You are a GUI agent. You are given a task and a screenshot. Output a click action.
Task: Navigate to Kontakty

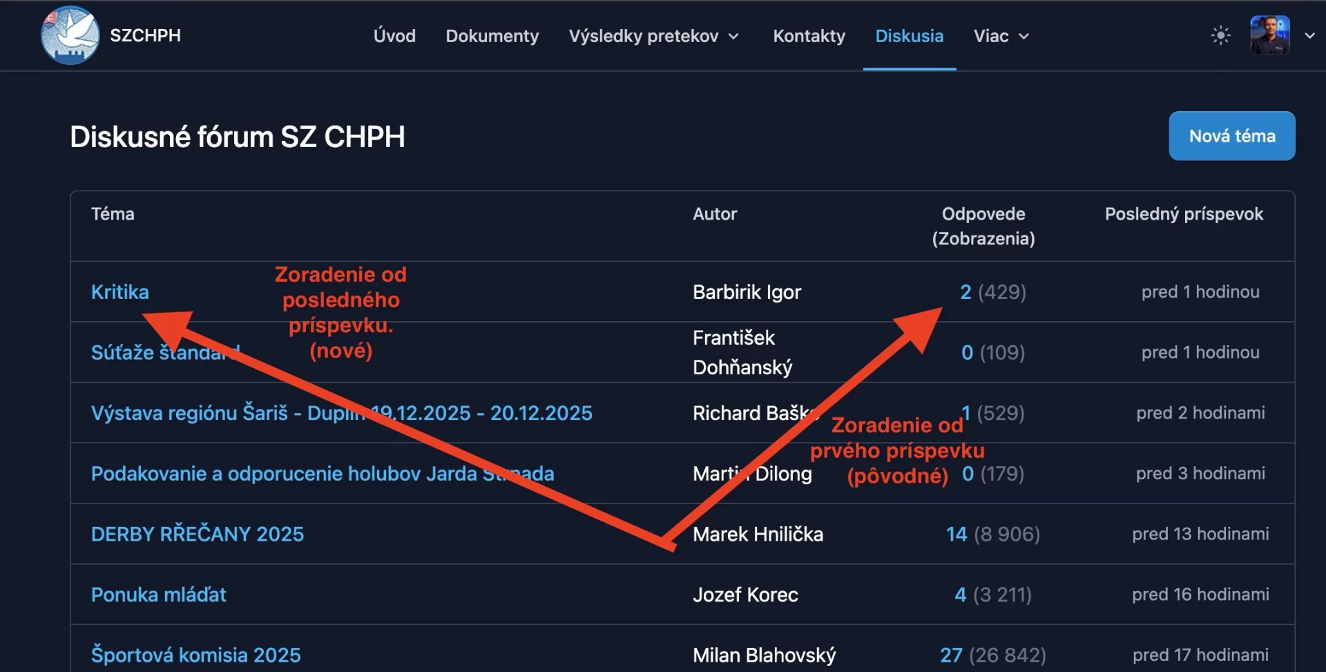pyautogui.click(x=809, y=36)
